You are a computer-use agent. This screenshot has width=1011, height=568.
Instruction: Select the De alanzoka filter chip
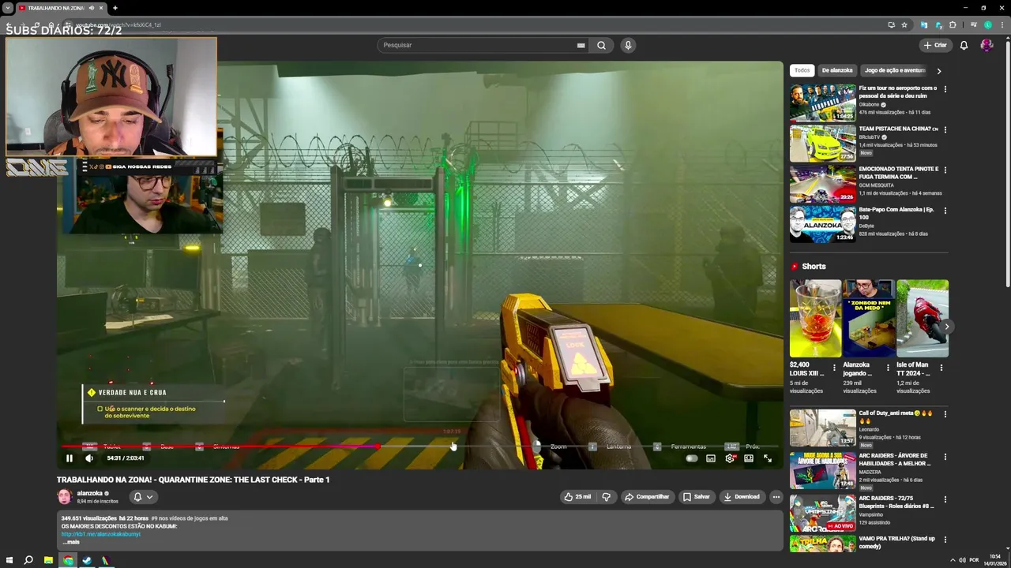[x=837, y=70]
